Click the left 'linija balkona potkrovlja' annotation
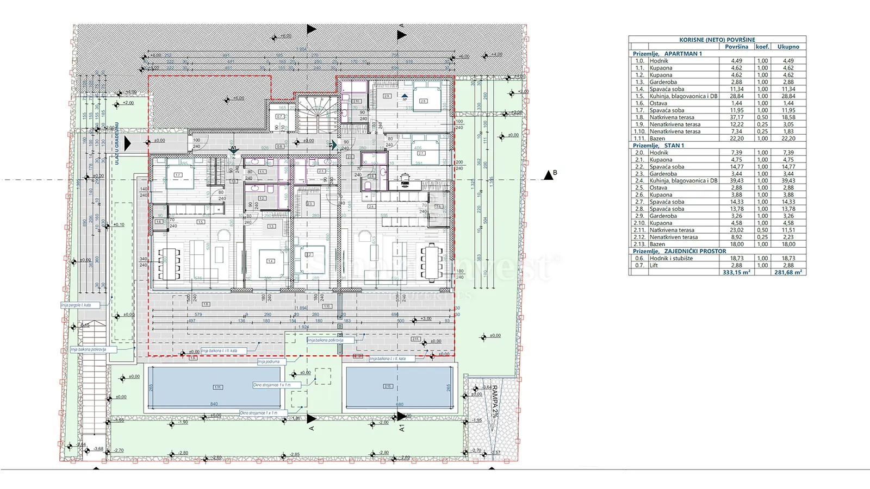 tap(93, 350)
